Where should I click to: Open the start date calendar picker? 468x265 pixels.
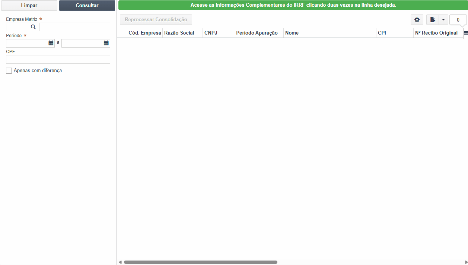pos(51,43)
